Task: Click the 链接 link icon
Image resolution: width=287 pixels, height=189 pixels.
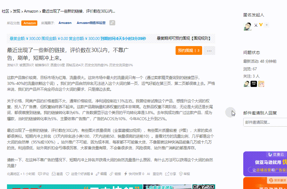Action: coord(111,174)
